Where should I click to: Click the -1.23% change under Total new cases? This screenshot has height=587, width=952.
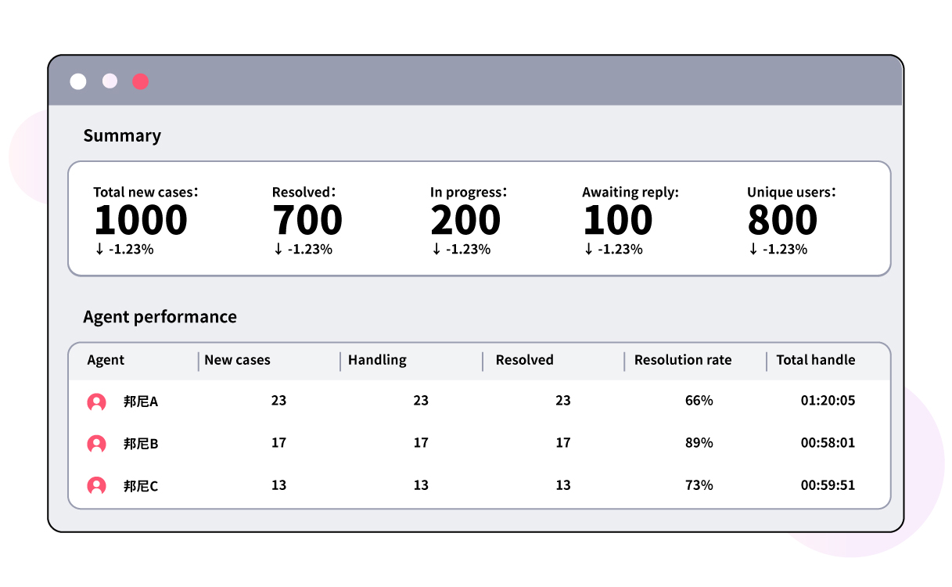[131, 250]
